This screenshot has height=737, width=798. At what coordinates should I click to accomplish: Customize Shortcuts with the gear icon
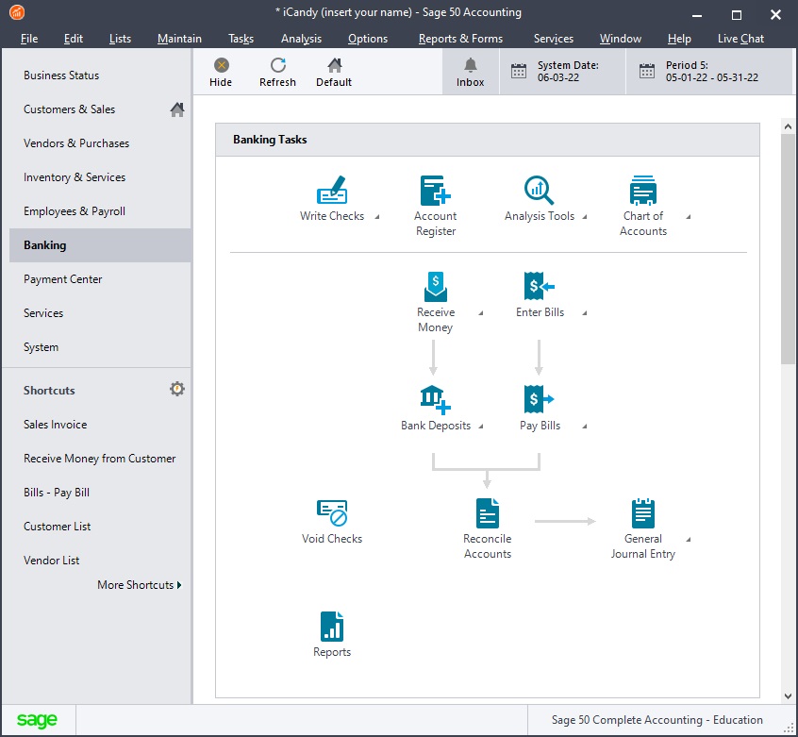177,390
